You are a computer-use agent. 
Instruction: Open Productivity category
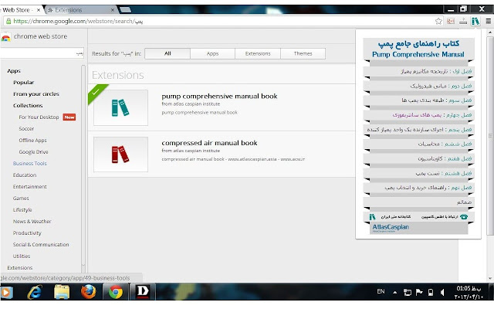click(x=27, y=233)
